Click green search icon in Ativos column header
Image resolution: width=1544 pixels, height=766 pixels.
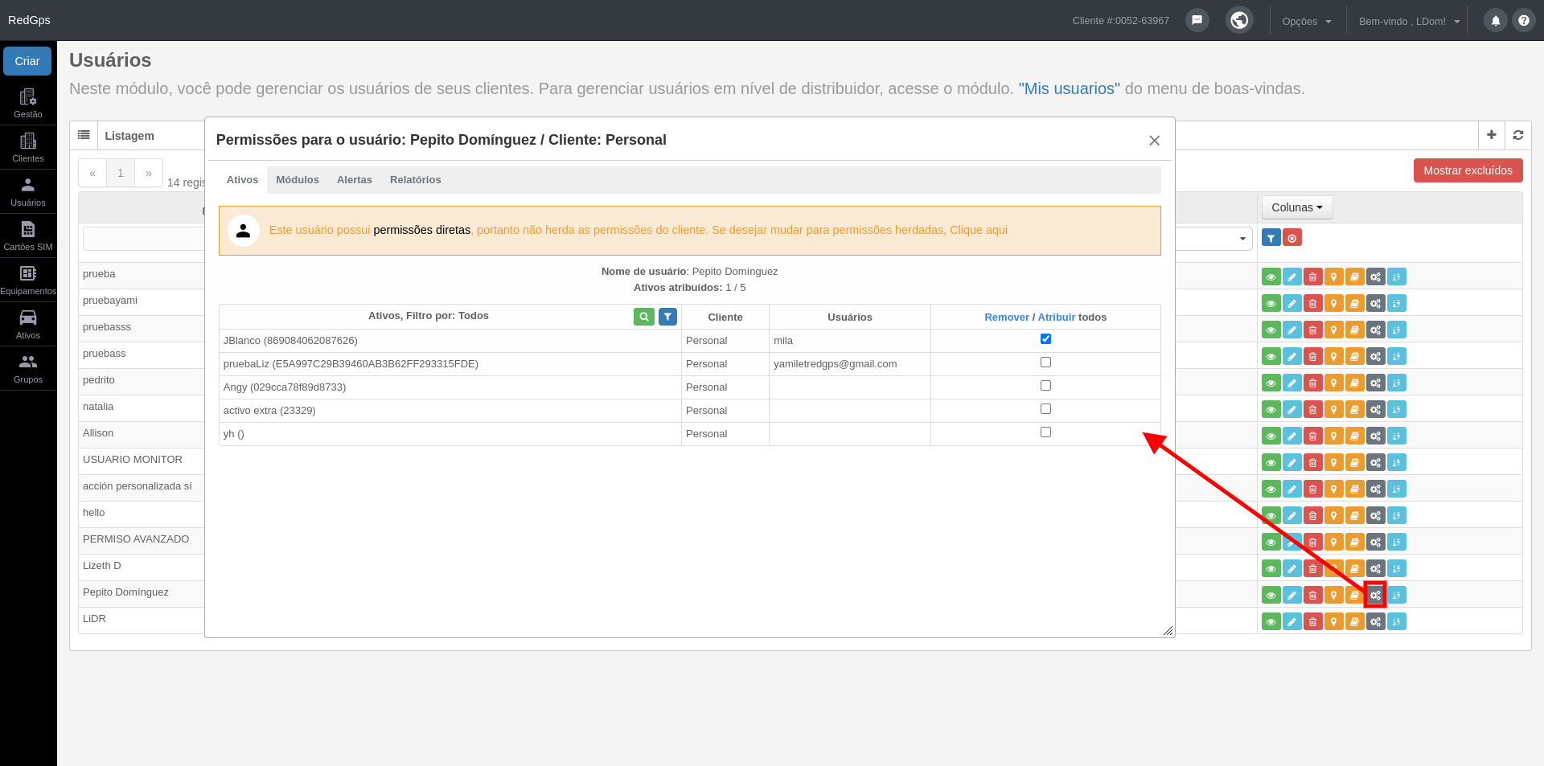(643, 317)
